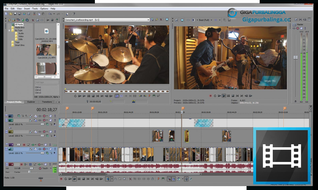
Task: Click Delete red X in timeline toolbar
Action: [130, 179]
